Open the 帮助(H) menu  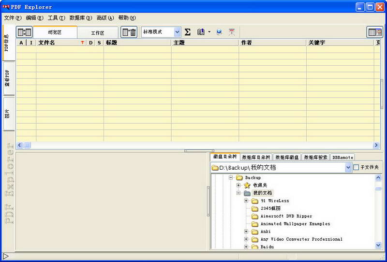pos(127,18)
